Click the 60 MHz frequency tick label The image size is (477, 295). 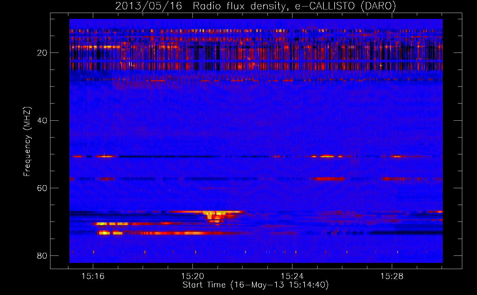[x=42, y=188]
